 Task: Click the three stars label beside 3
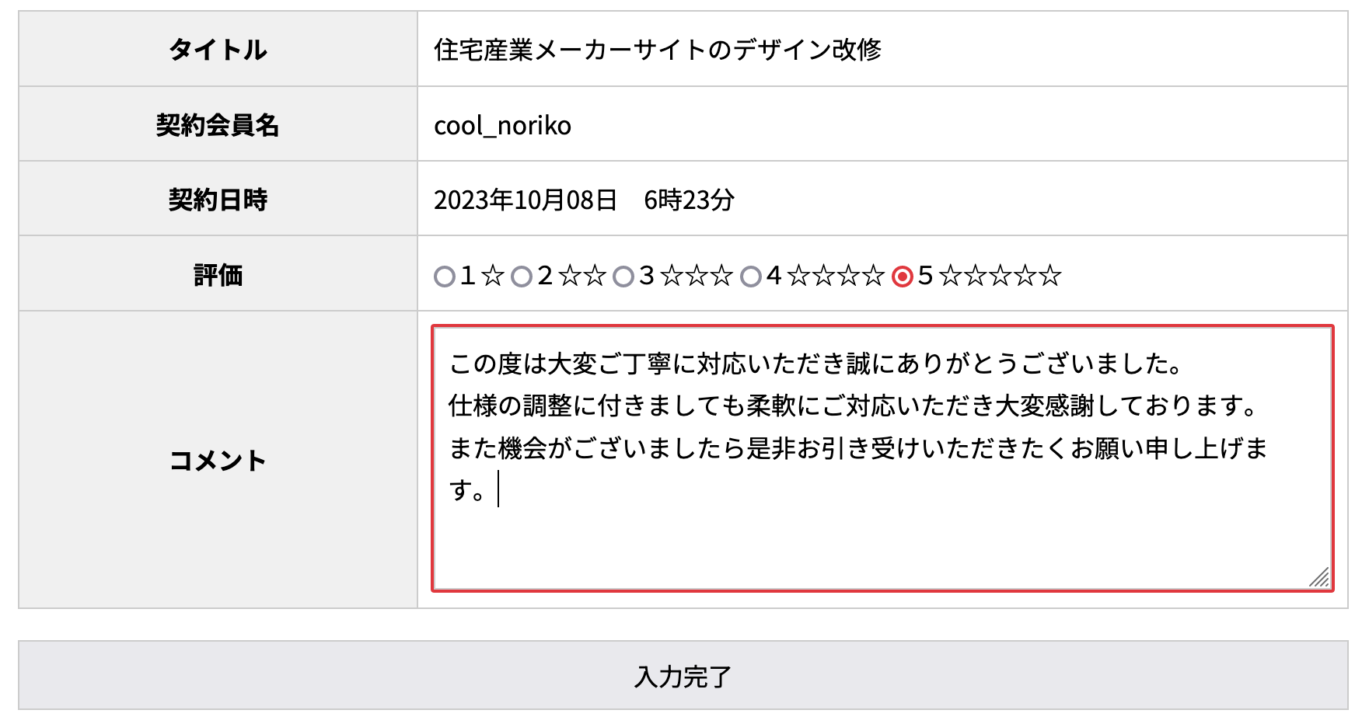[697, 276]
